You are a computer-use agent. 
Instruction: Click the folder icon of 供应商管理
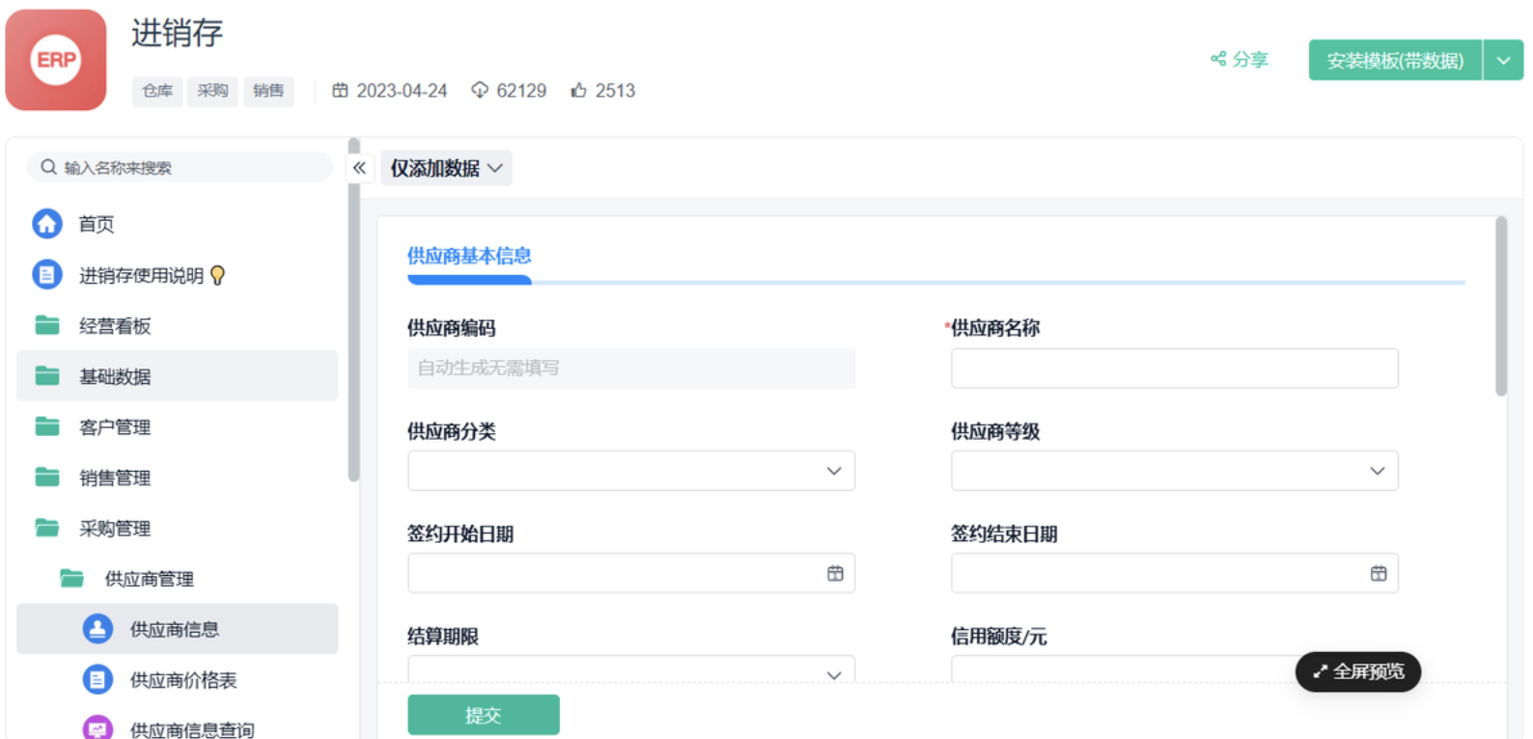coord(72,578)
